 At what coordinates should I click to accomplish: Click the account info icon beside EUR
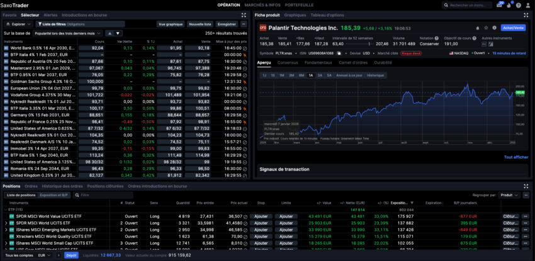(59, 255)
